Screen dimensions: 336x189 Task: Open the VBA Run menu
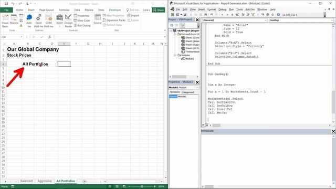tap(232, 9)
